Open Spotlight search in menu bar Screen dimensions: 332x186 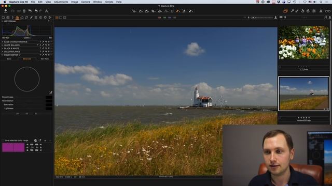click(321, 2)
